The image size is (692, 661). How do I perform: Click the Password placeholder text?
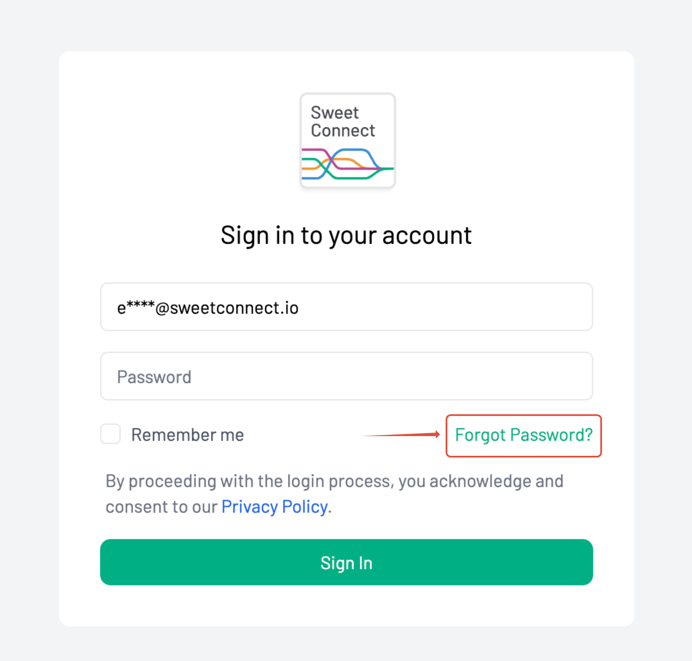tap(154, 377)
